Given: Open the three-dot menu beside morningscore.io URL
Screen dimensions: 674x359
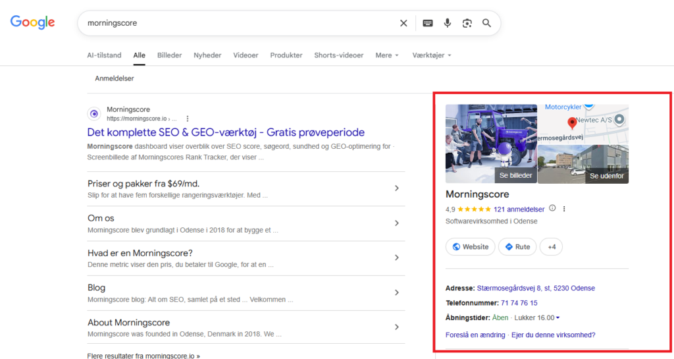Looking at the screenshot, I should pos(188,119).
